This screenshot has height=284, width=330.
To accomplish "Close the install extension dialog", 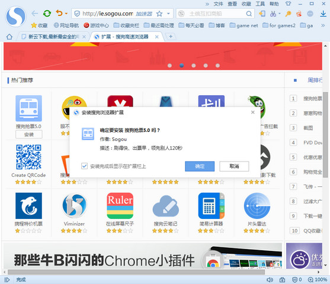I will pos(253,112).
